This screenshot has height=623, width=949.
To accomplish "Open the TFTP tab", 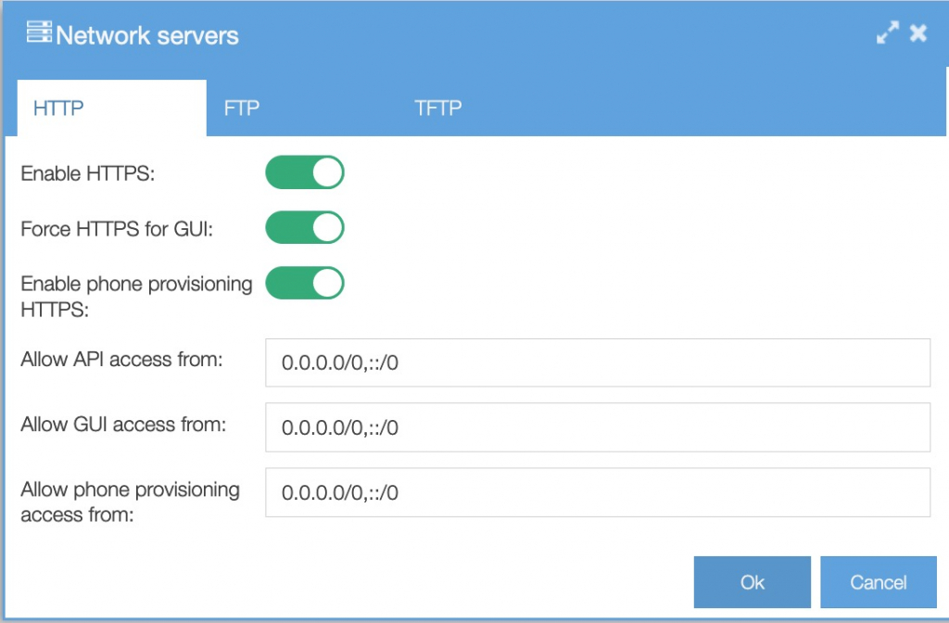I will tap(438, 108).
